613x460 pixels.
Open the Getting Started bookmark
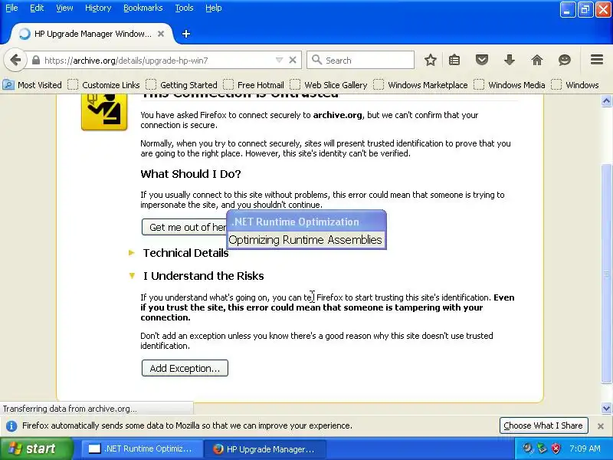(x=182, y=85)
